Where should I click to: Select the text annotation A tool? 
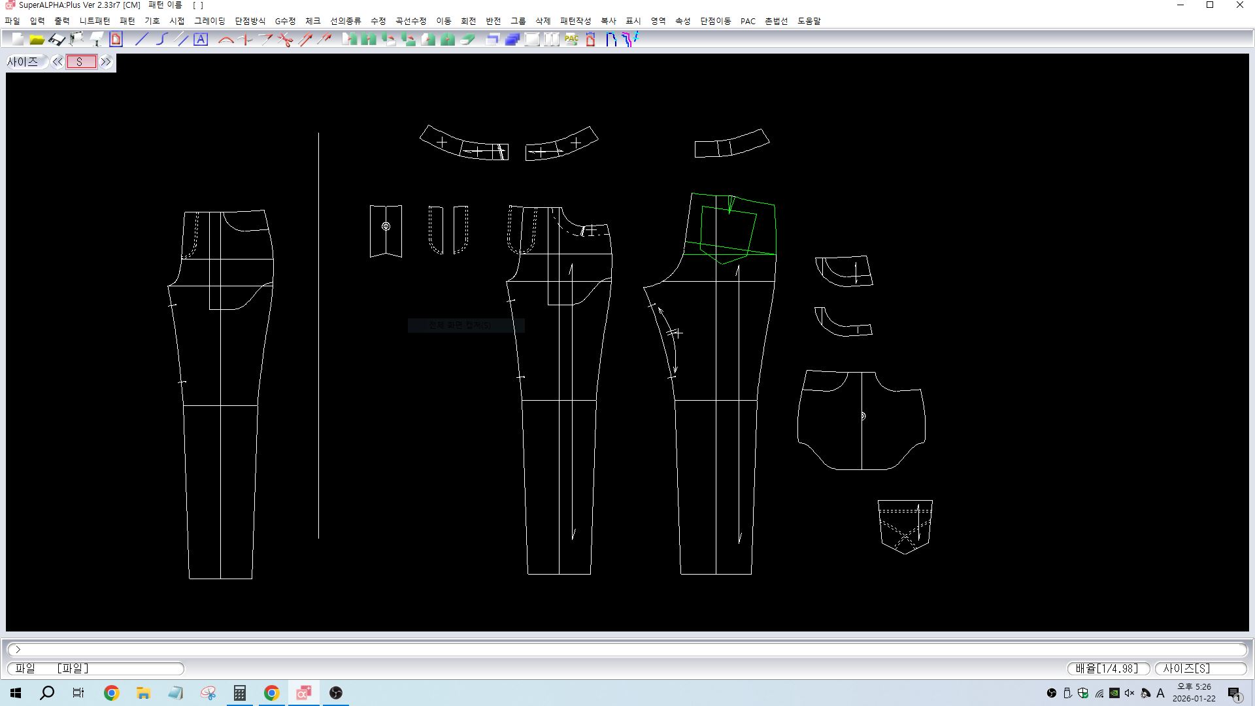[x=201, y=40]
